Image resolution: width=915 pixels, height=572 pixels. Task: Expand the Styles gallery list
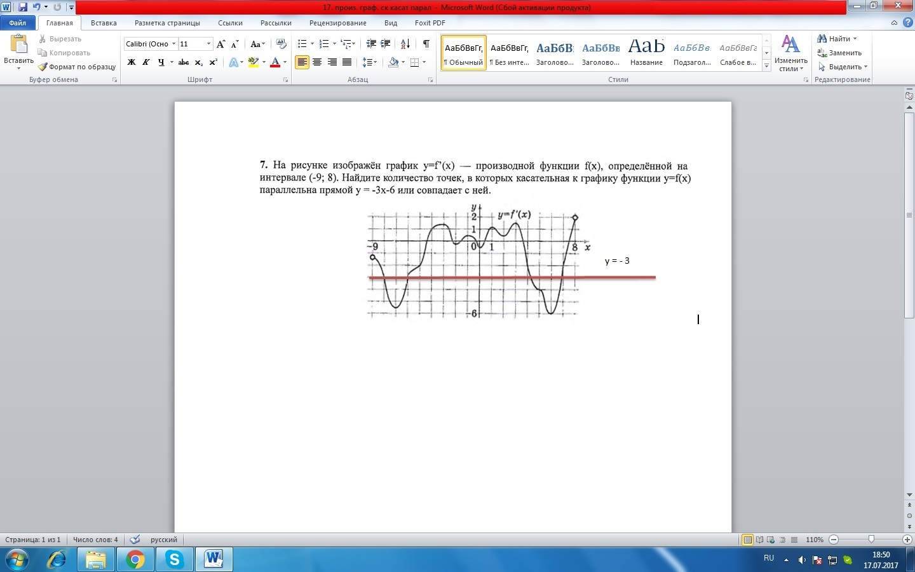(x=767, y=66)
